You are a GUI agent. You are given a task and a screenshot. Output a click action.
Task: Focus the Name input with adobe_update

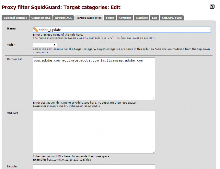click(x=122, y=30)
